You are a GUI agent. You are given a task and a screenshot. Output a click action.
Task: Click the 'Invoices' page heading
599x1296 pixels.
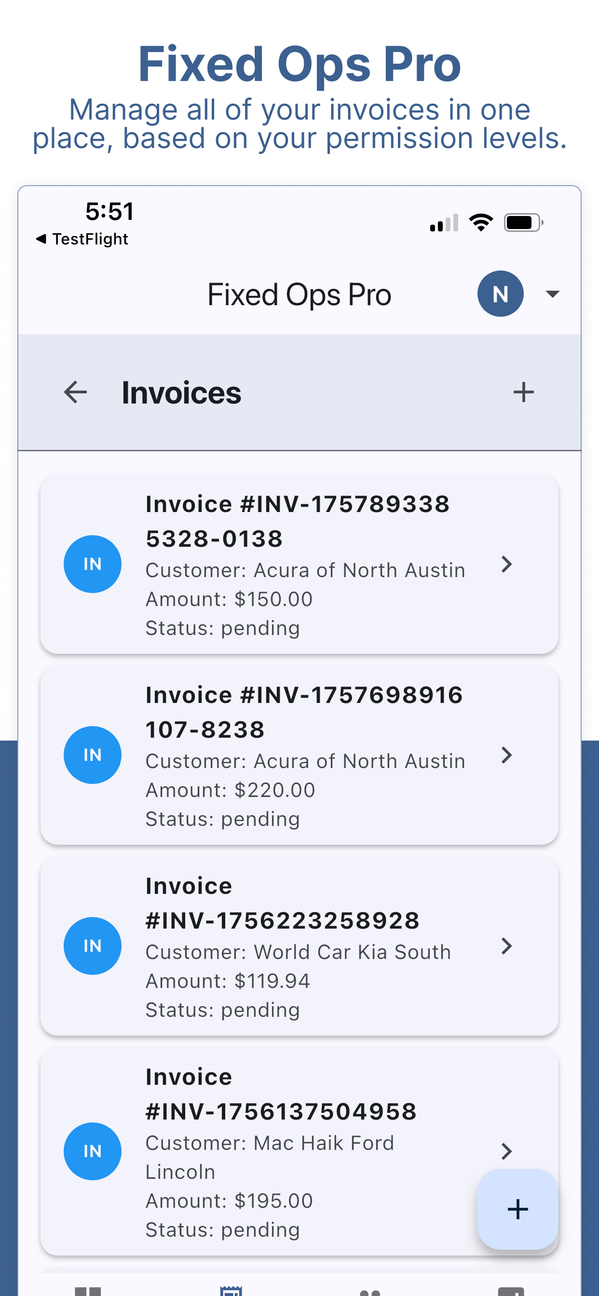(181, 392)
